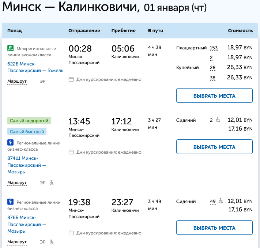Sort by Прибытие column header
The width and height of the screenshot is (260, 248).
[123, 31]
